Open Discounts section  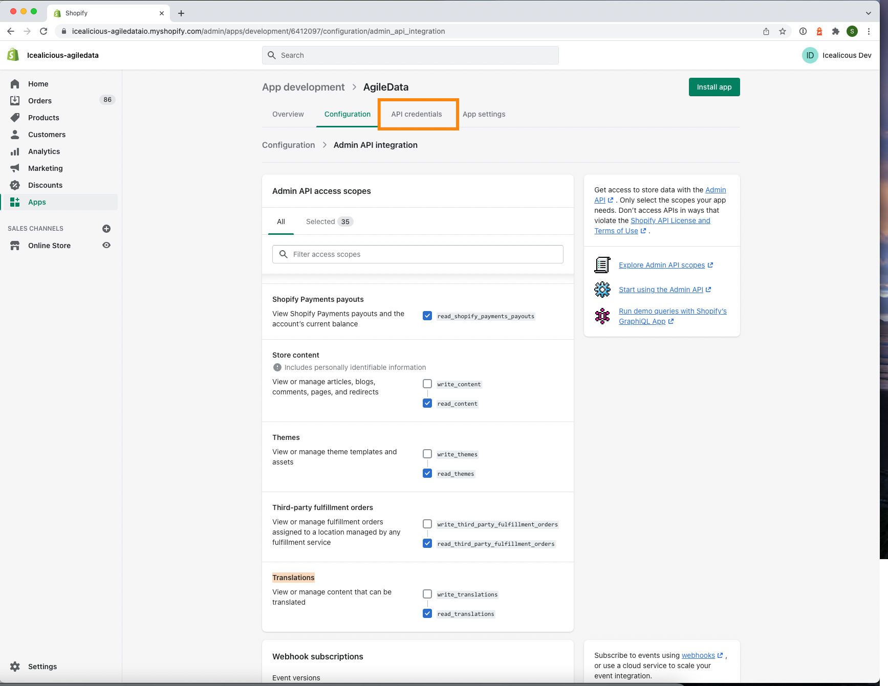(x=45, y=185)
